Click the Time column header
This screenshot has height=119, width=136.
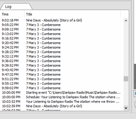[12, 14]
